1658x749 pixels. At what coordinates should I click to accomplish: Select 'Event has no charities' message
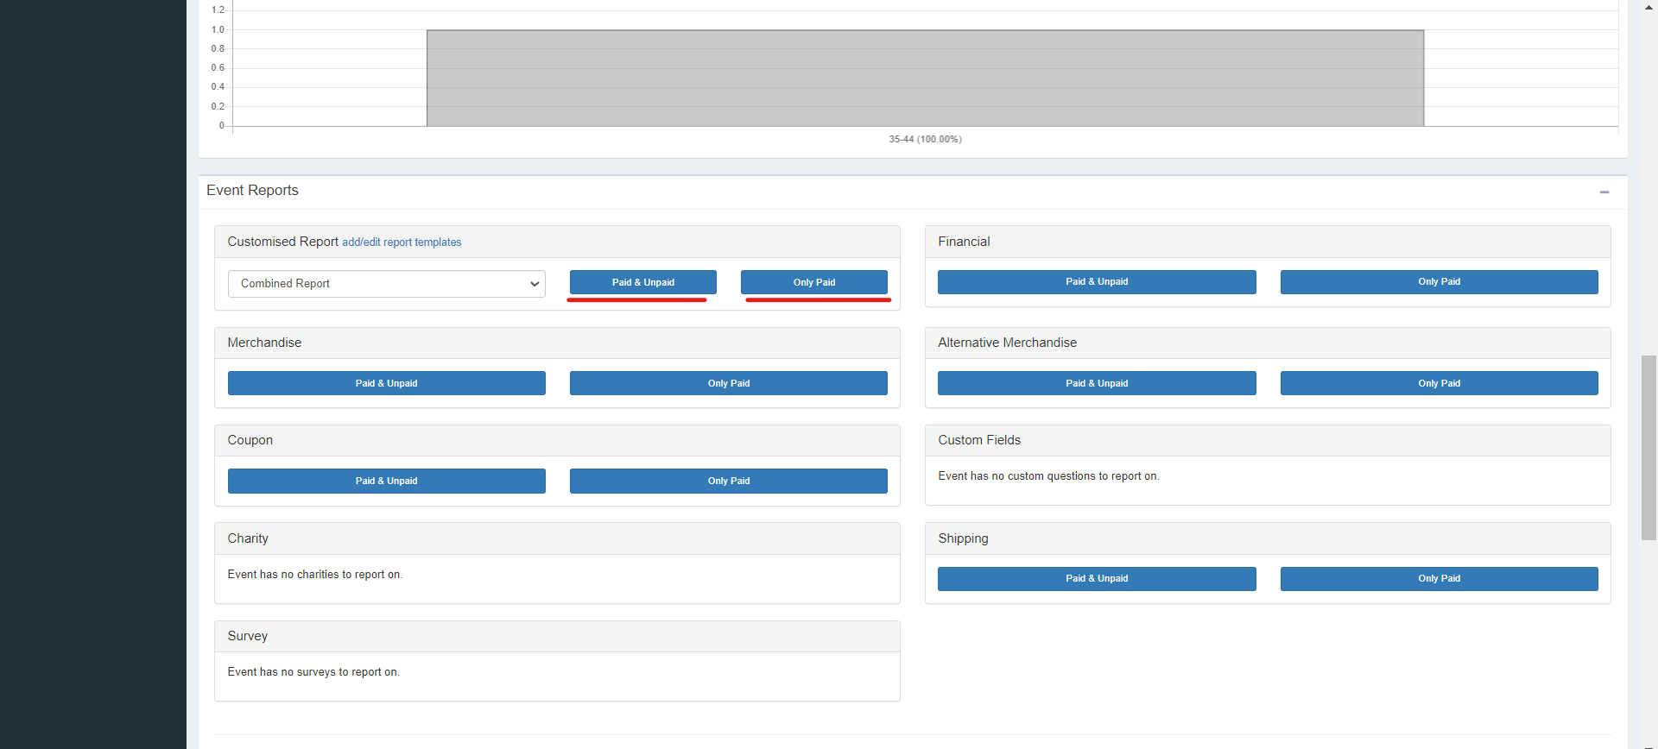[x=315, y=575]
